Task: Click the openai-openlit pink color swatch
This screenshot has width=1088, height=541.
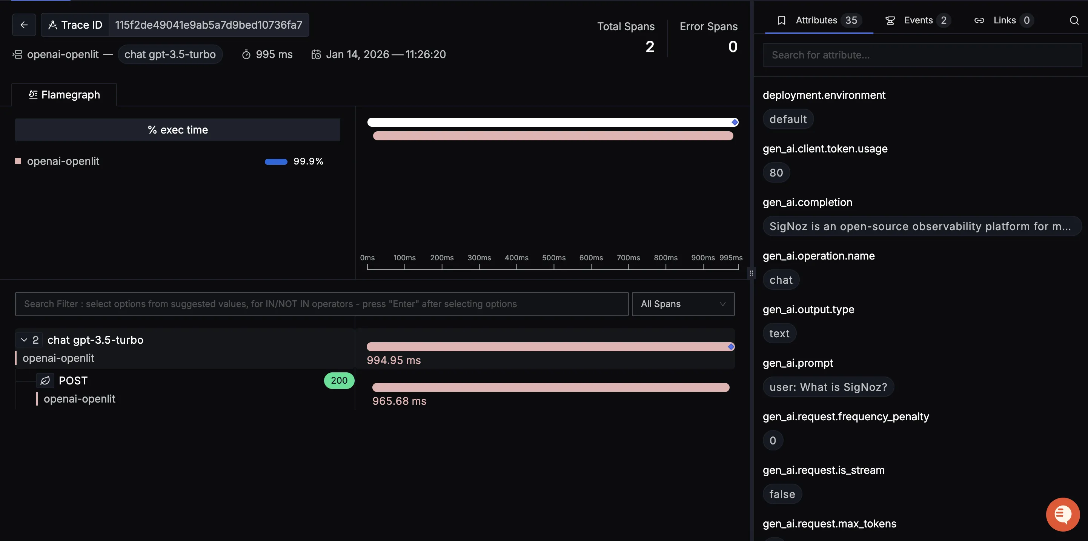Action: click(18, 161)
